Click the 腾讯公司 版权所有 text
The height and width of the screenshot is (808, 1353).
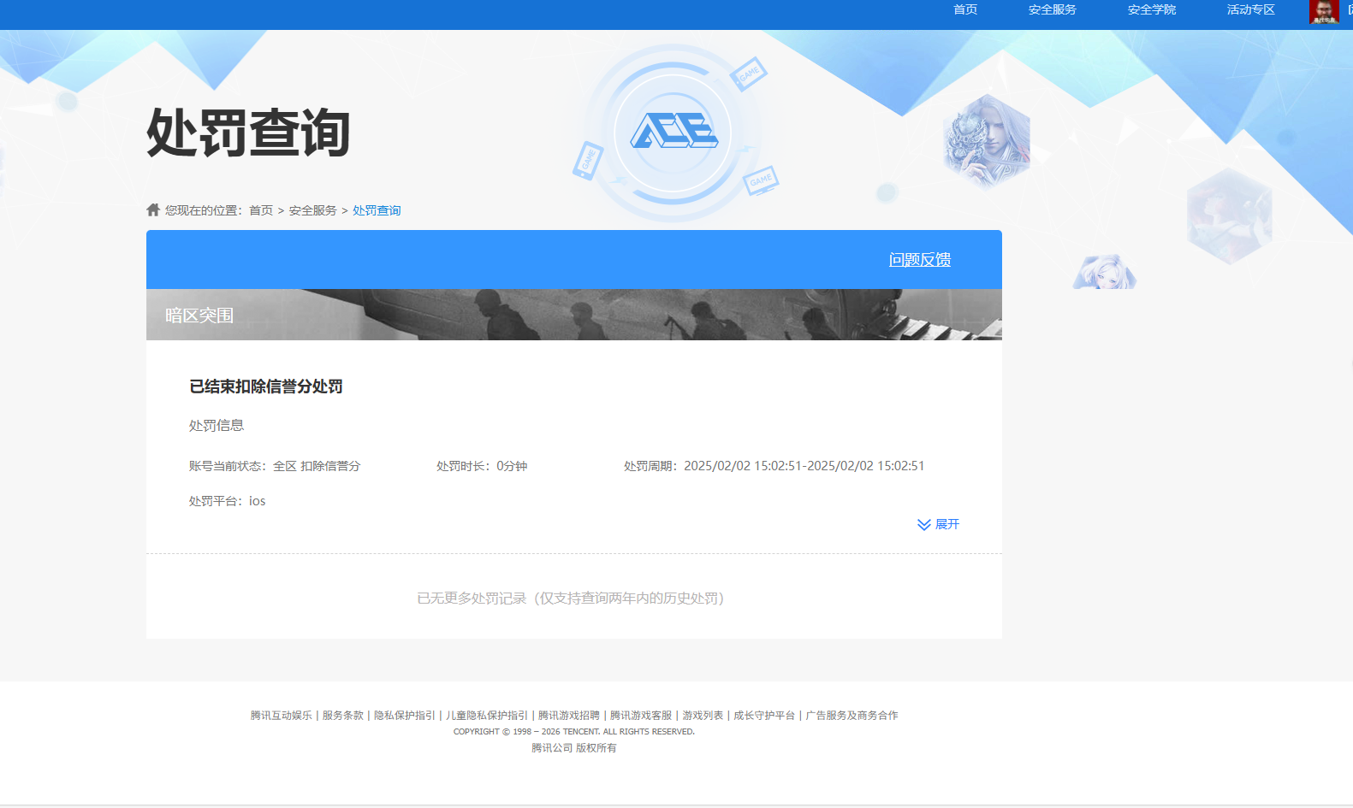(x=574, y=748)
